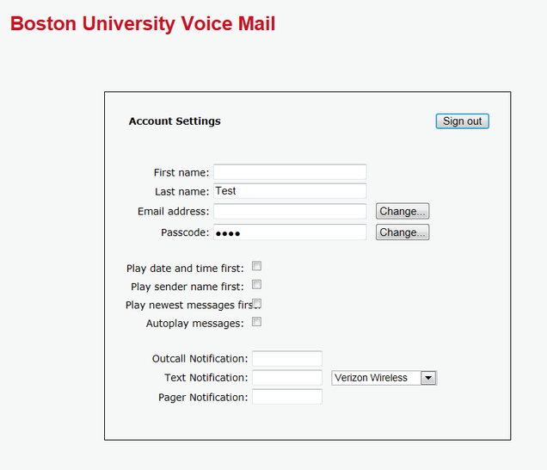Focus the Text Notification number field
This screenshot has width=547, height=470.
(x=287, y=378)
